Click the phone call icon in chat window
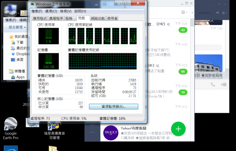236x151 pixels. tap(213, 84)
